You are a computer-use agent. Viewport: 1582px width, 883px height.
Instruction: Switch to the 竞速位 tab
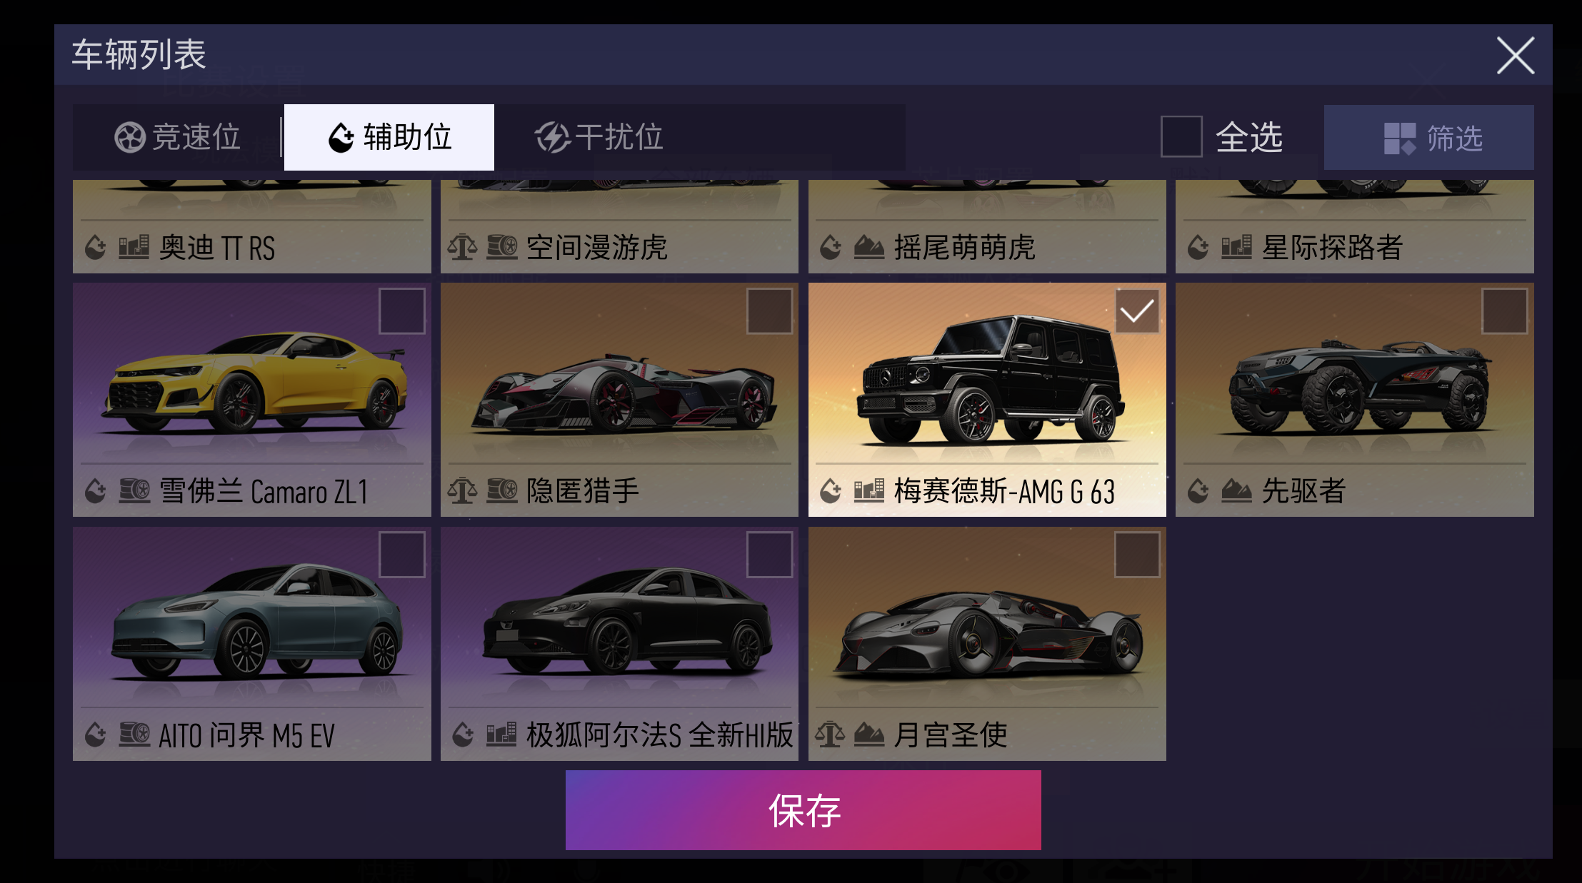coord(178,137)
